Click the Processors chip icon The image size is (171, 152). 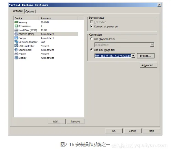pyautogui.click(x=16, y=26)
